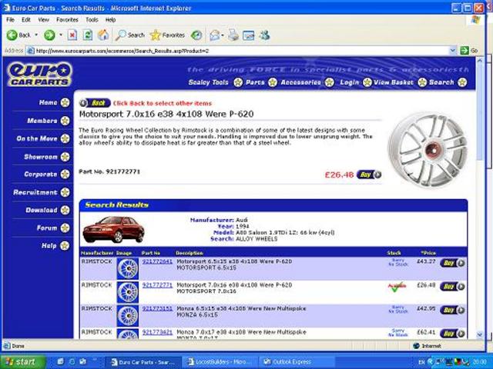Viewport: 493px width, 369px height.
Task: Switch to LocostBuilders taskbar window
Action: pyautogui.click(x=221, y=362)
